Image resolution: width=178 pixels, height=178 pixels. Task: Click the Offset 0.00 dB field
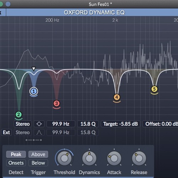161,124
